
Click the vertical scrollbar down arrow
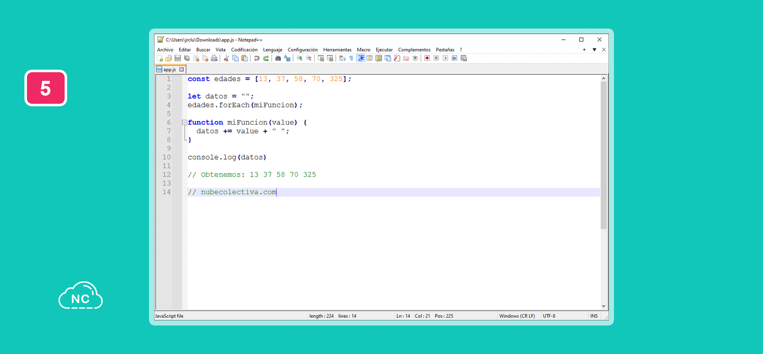(x=604, y=306)
